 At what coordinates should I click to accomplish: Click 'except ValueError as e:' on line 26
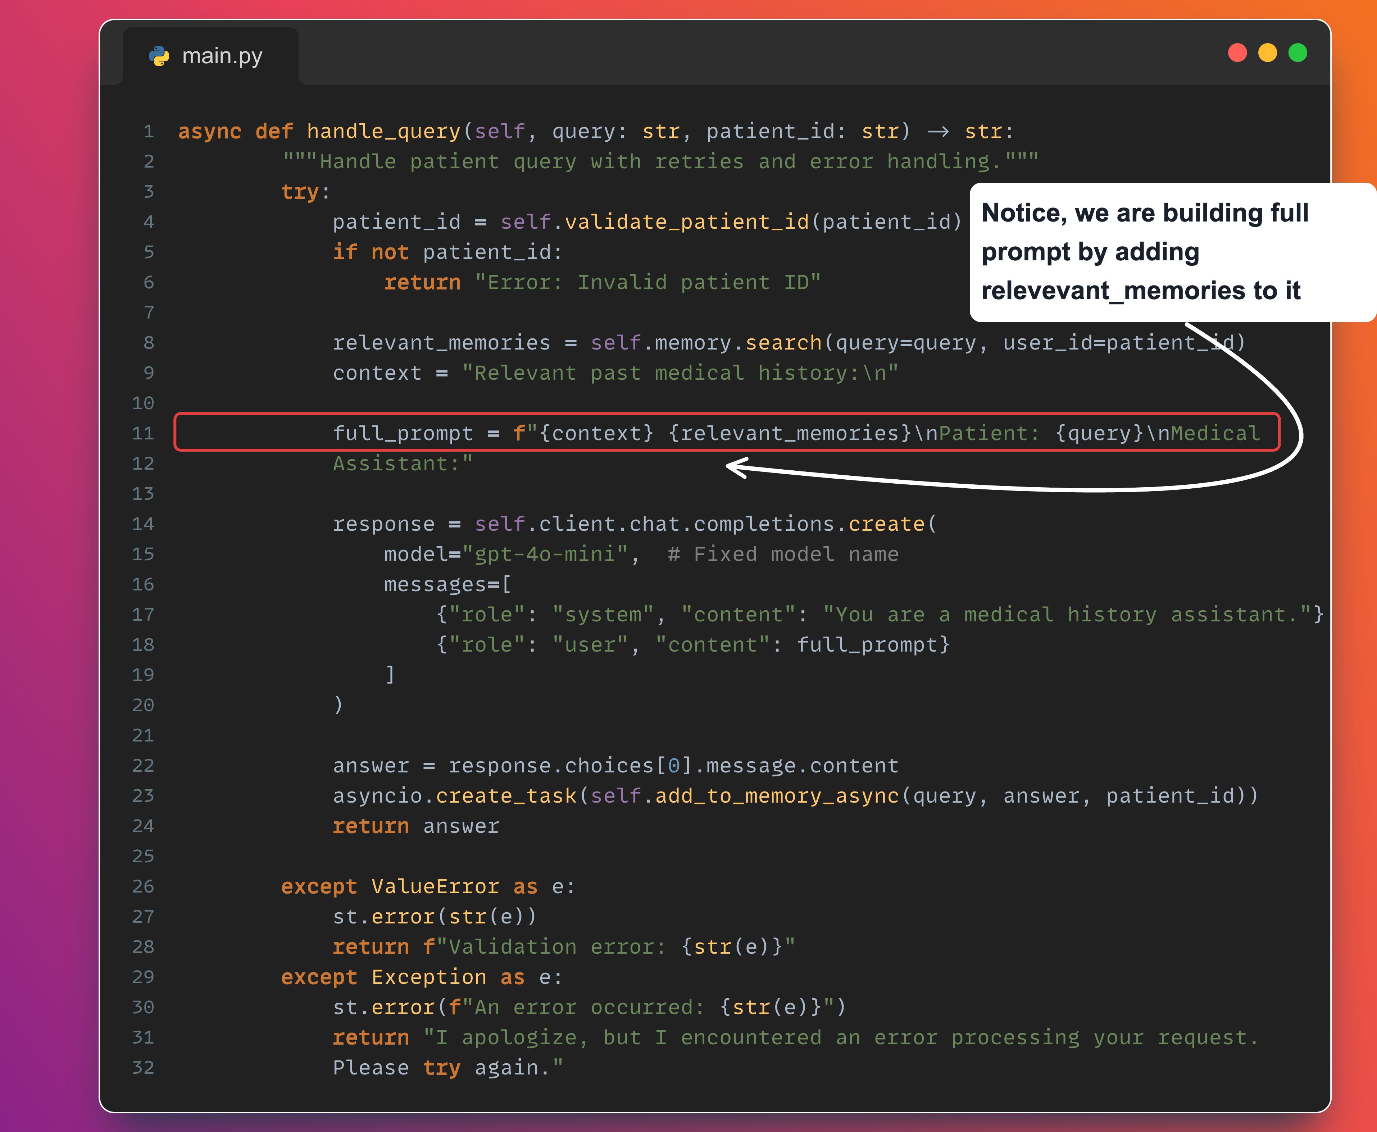pyautogui.click(x=428, y=887)
